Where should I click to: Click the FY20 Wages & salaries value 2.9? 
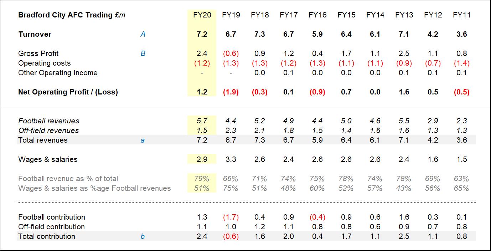(x=202, y=159)
